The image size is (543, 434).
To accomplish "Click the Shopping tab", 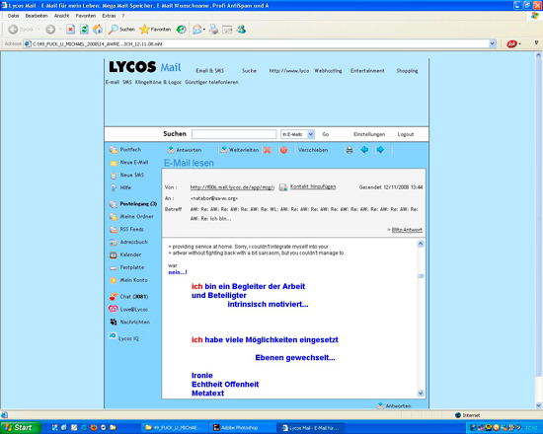I will 407,71.
